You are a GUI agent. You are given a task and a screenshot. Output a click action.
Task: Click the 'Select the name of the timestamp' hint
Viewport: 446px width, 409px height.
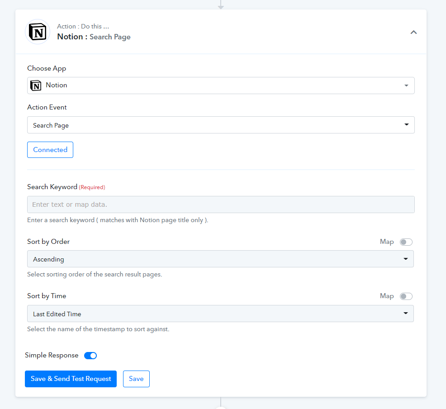[99, 329]
